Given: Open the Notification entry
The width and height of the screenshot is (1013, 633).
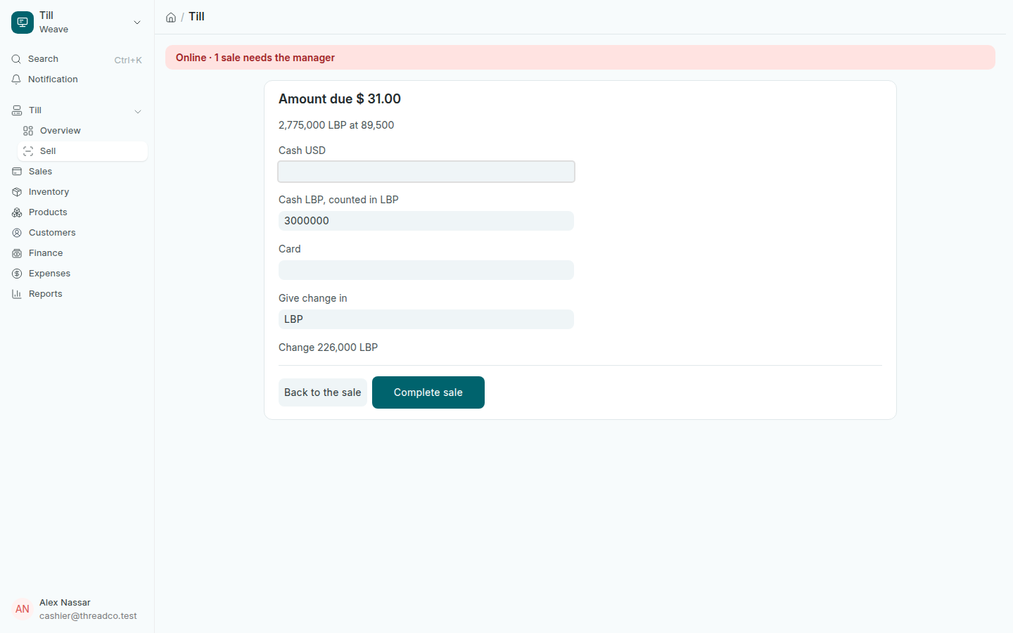Looking at the screenshot, I should click(x=77, y=79).
